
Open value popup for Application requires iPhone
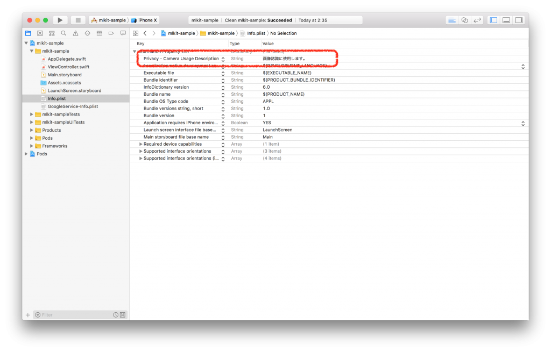523,123
